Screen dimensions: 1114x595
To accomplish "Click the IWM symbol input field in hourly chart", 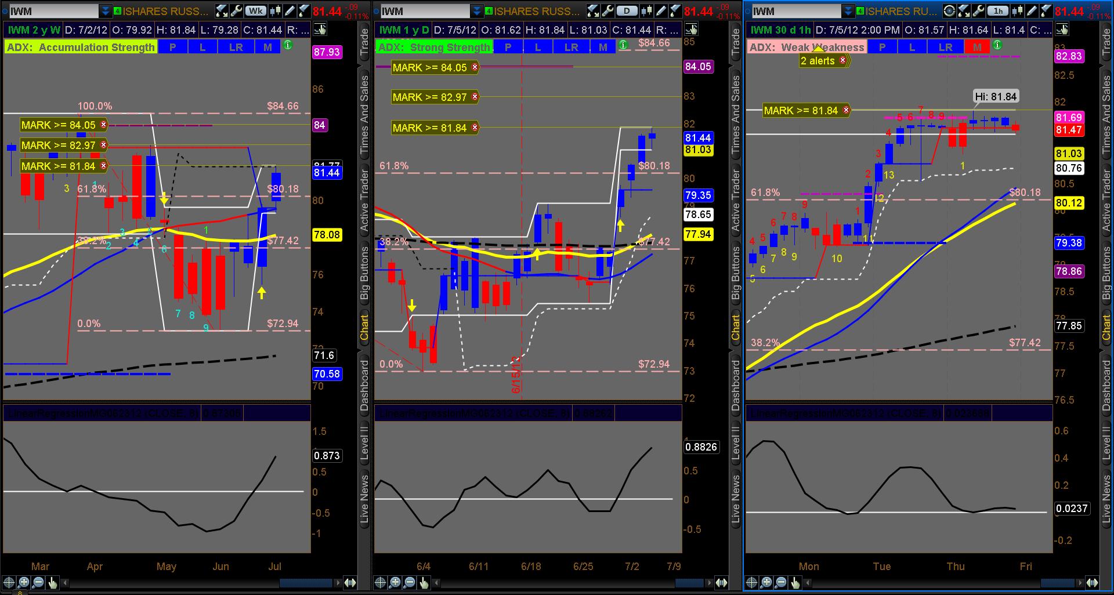I will (x=796, y=11).
